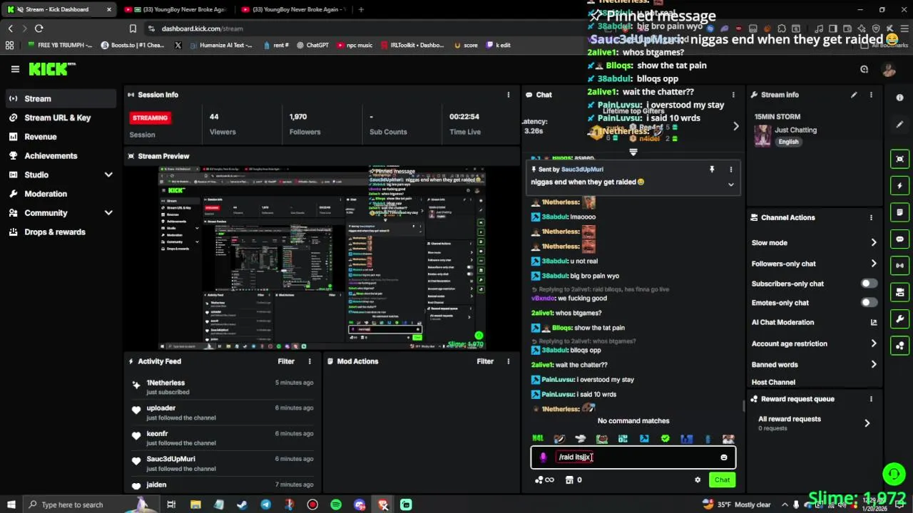
Task: Click into the chat message input field
Action: 633,457
